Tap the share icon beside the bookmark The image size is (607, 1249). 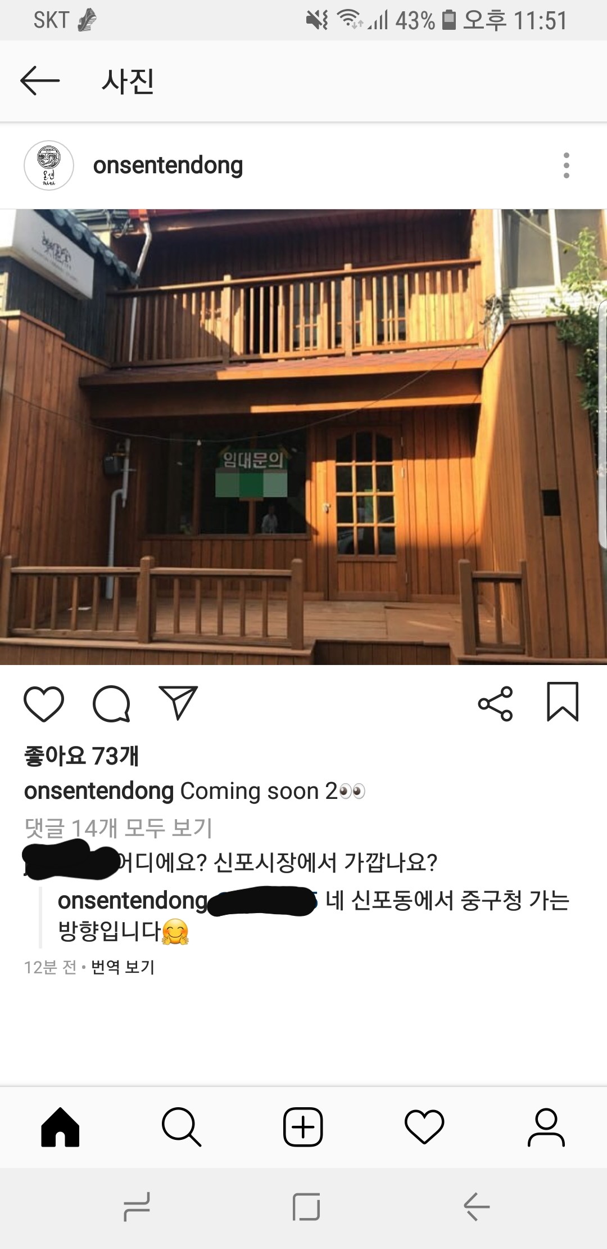[x=495, y=703]
